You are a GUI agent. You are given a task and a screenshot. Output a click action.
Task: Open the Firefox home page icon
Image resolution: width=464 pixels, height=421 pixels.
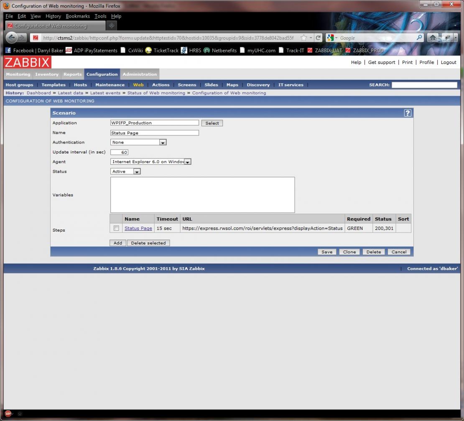[x=433, y=38]
